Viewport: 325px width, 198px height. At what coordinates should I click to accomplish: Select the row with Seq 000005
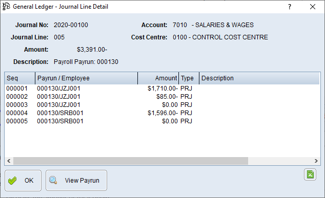tap(162, 121)
